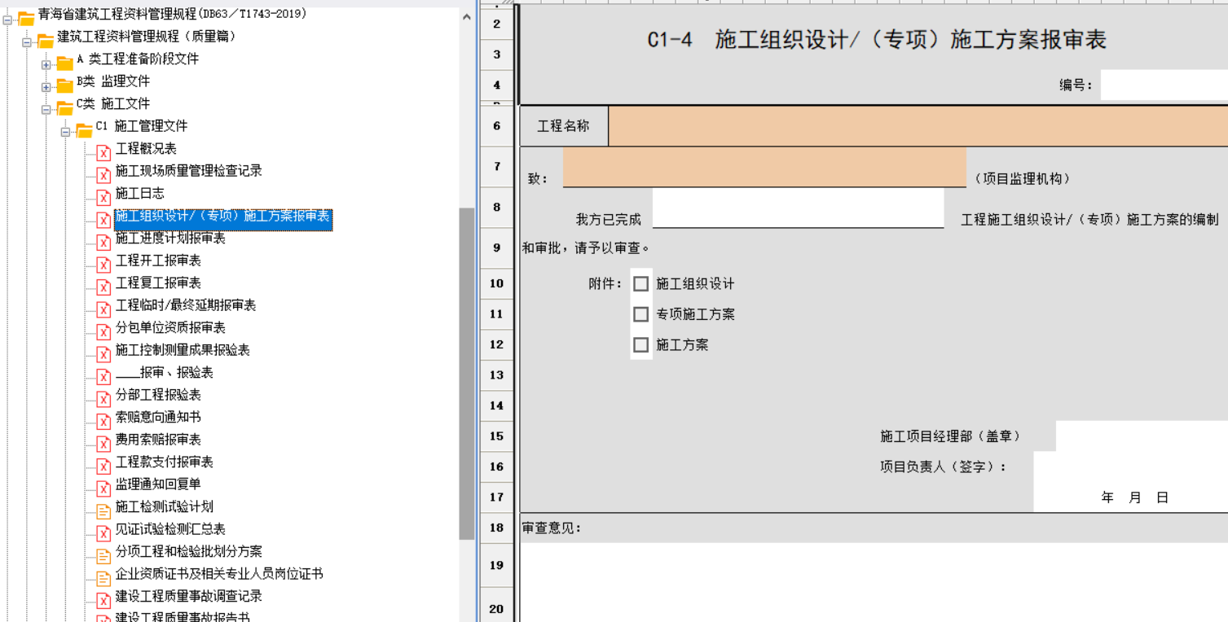Click folder icon of A 类工程准备阶段文件
Screen dimensions: 1228x622
[65, 62]
